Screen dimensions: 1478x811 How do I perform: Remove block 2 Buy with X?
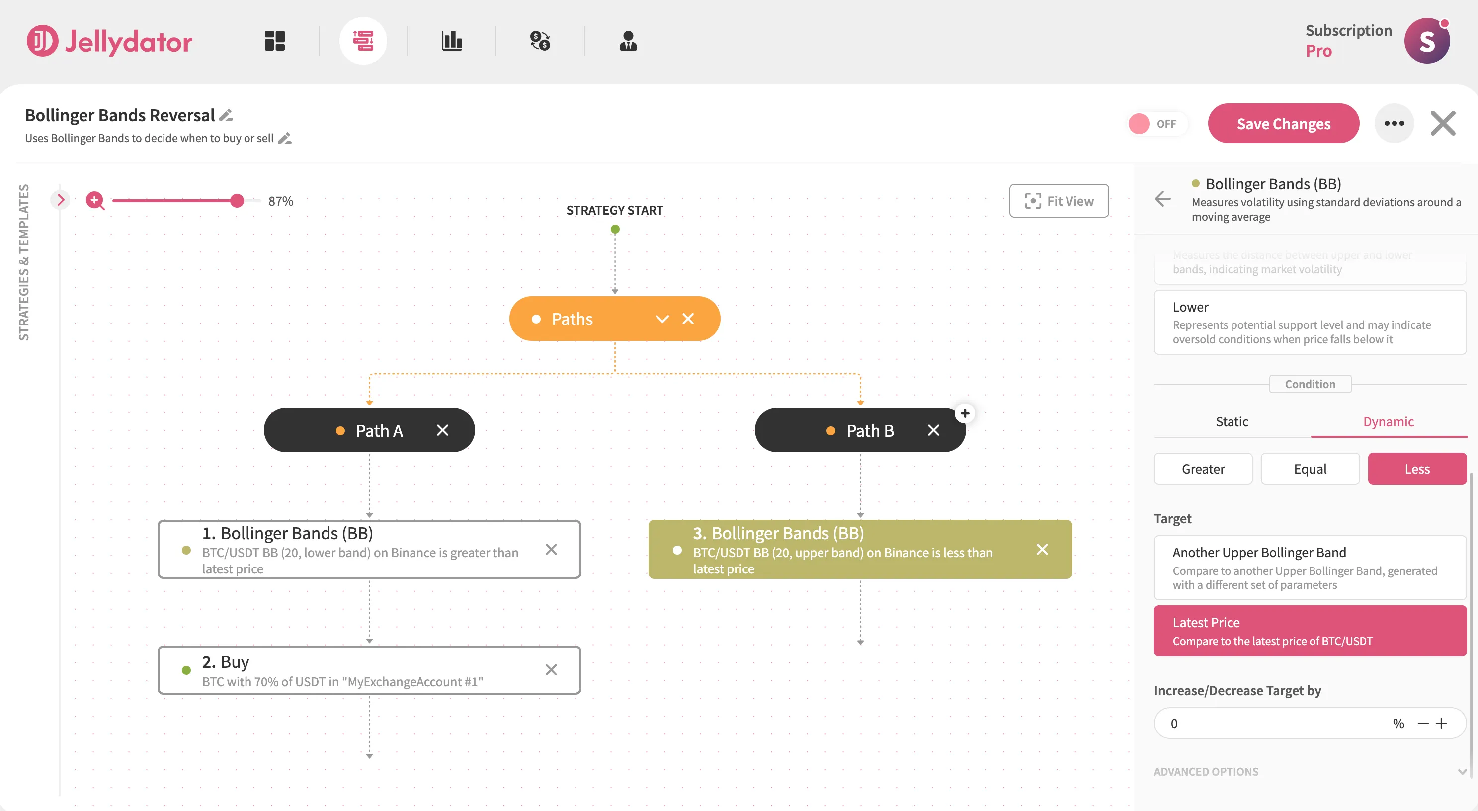pos(551,670)
